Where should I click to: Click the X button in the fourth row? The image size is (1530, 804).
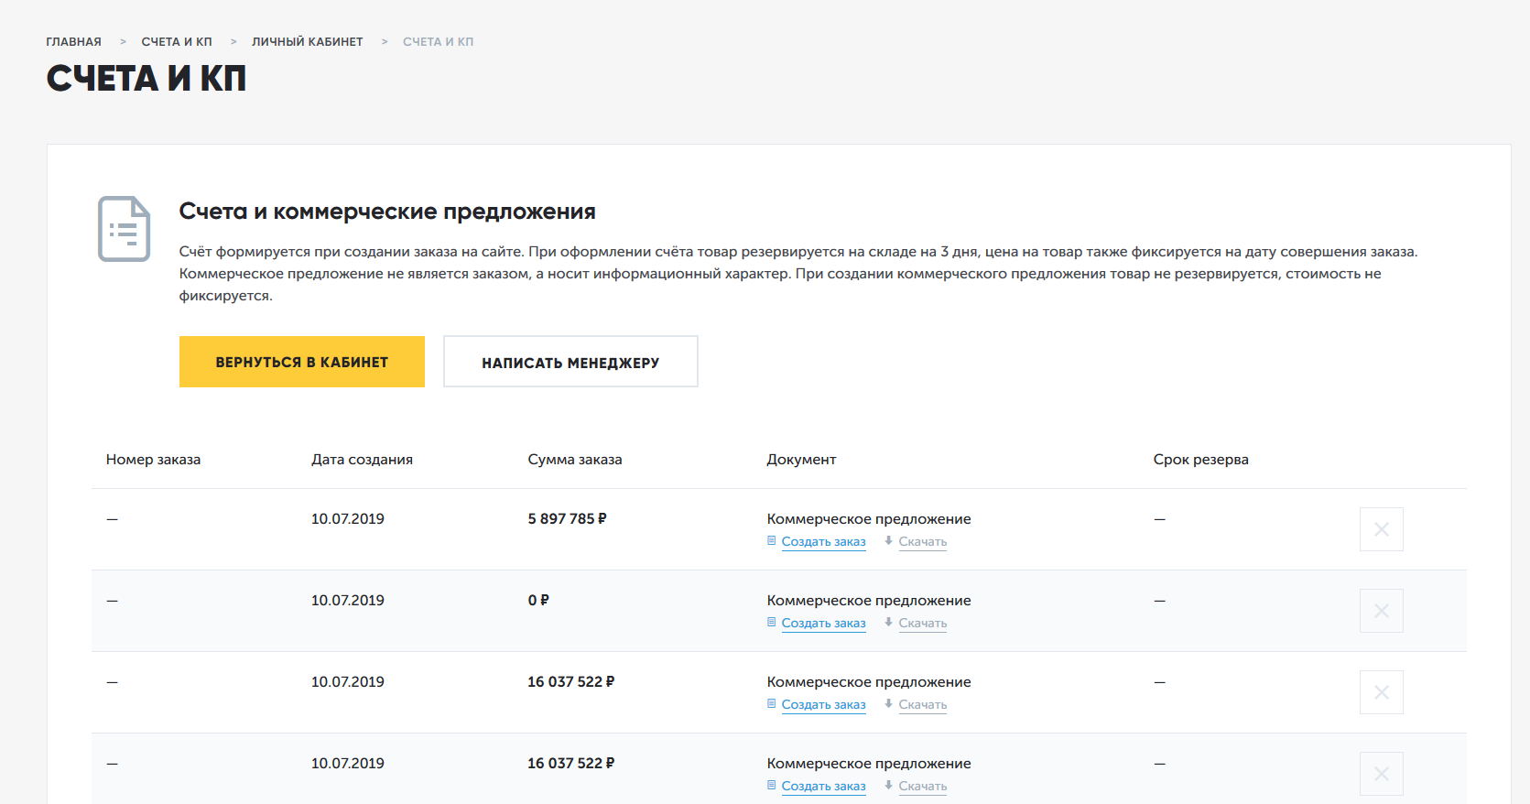1381,774
